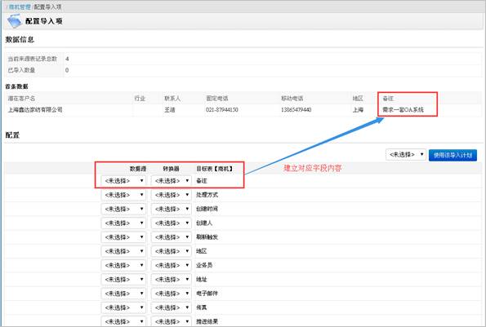Open 数据源 dropdown for 地址 row

pos(123,280)
